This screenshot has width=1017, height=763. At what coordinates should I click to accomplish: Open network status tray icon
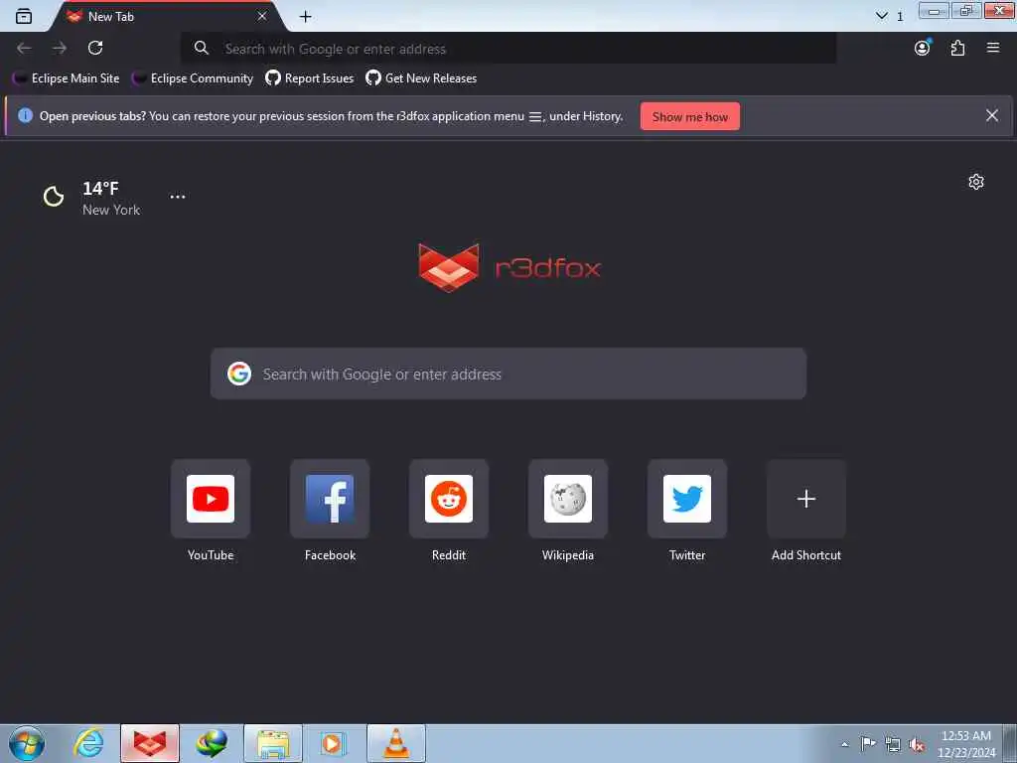pos(893,744)
